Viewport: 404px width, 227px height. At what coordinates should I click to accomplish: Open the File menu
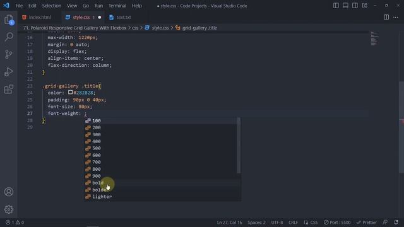pyautogui.click(x=19, y=6)
